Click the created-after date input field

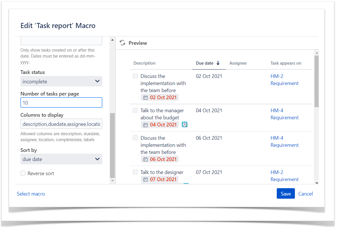(x=61, y=41)
